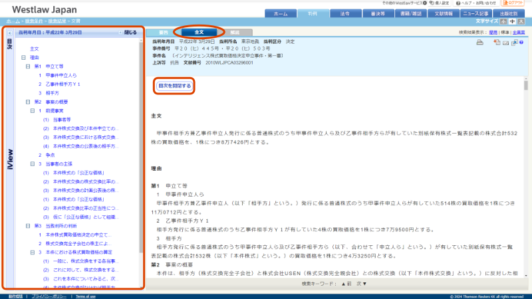Click the document download icon beside the envelope
The height and width of the screenshot is (299, 532).
(x=496, y=43)
